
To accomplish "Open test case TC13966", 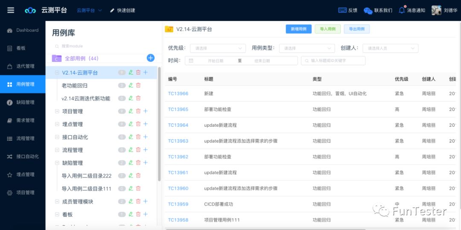I will [178, 94].
